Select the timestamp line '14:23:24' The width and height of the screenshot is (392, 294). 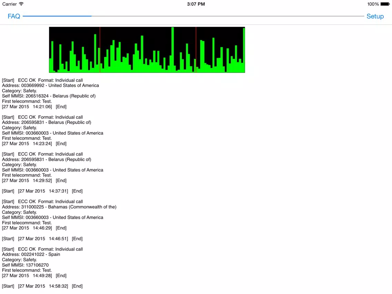point(34,144)
